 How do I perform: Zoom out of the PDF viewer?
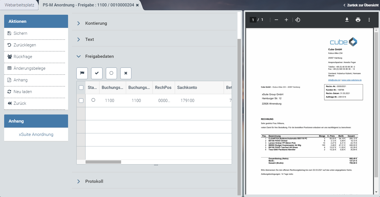click(x=276, y=20)
